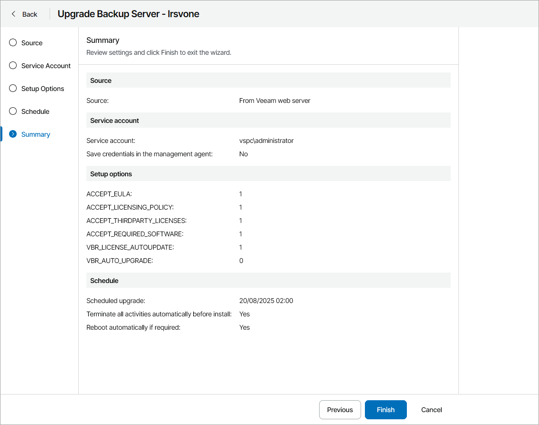Click the Back link text
This screenshot has width=539, height=425.
pyautogui.click(x=30, y=14)
